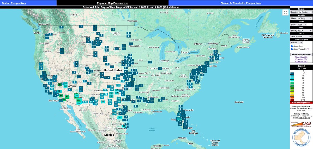Open the Region dropdown (Continental Region)

click(x=301, y=12)
